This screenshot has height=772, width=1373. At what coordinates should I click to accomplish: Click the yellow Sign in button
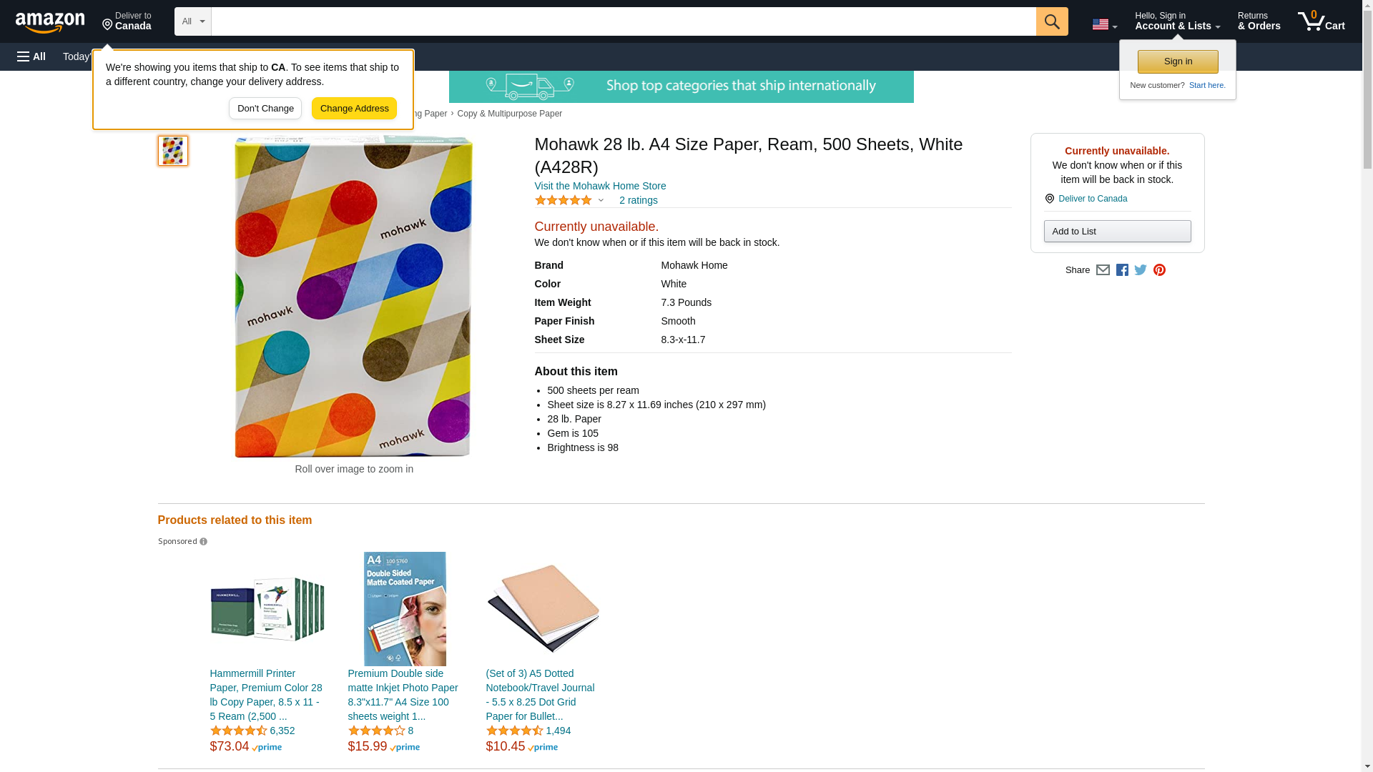(1178, 61)
